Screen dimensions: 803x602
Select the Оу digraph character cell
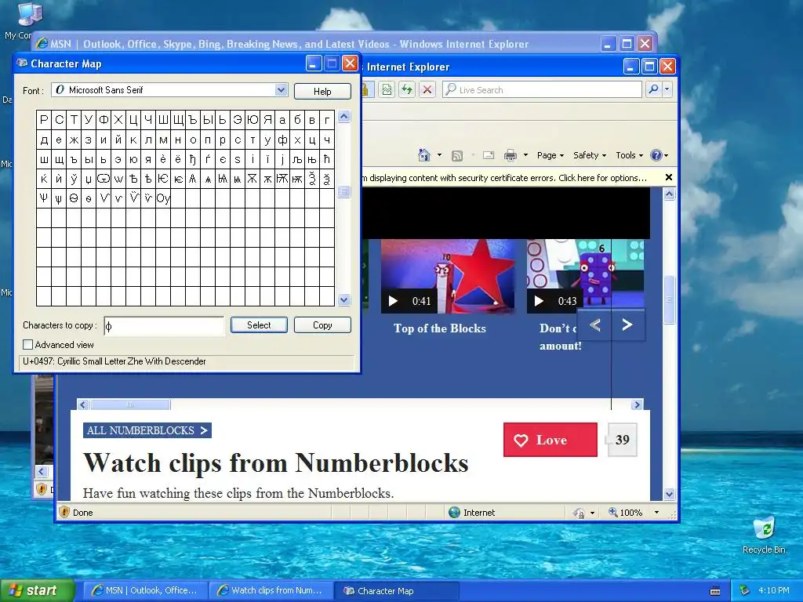163,198
